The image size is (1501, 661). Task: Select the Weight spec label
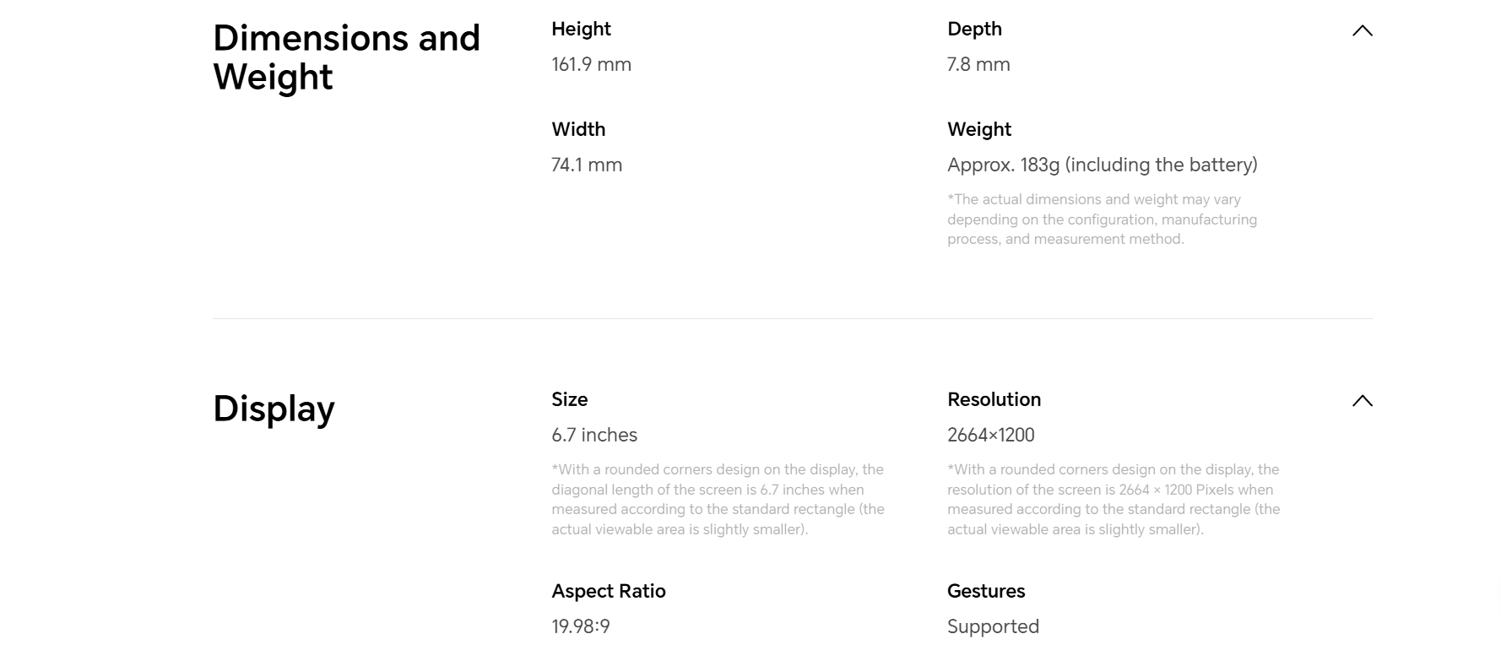(979, 129)
